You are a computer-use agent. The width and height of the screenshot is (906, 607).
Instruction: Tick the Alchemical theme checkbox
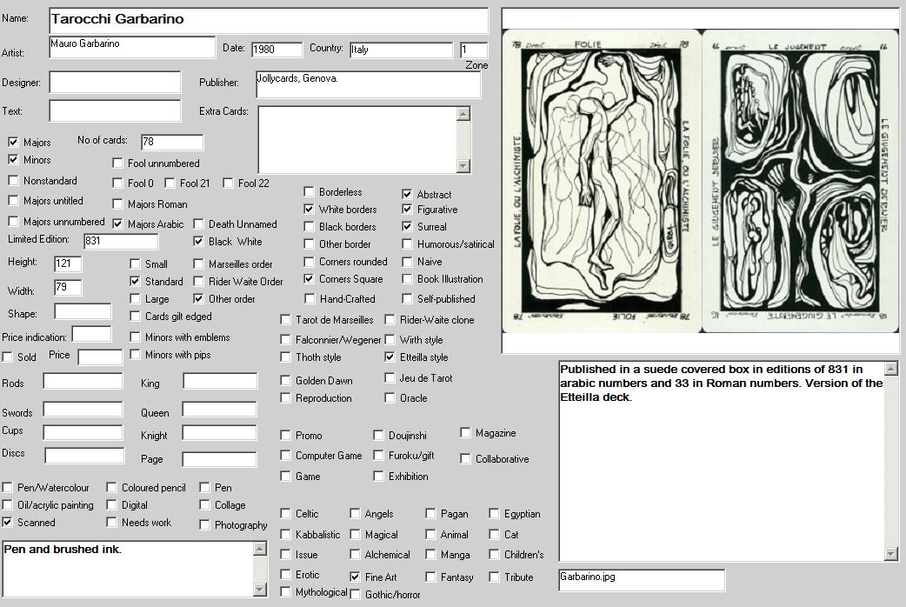click(x=356, y=555)
